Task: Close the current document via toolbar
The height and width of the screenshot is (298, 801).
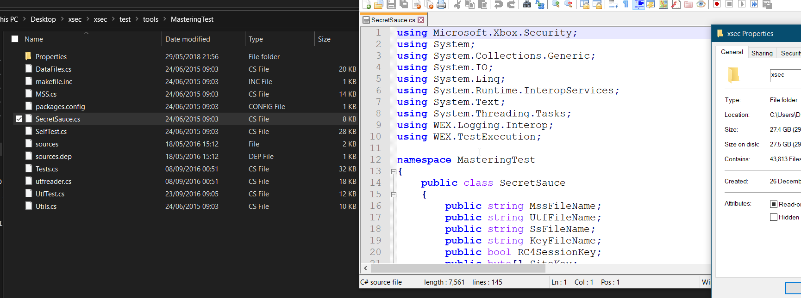Action: (417, 5)
